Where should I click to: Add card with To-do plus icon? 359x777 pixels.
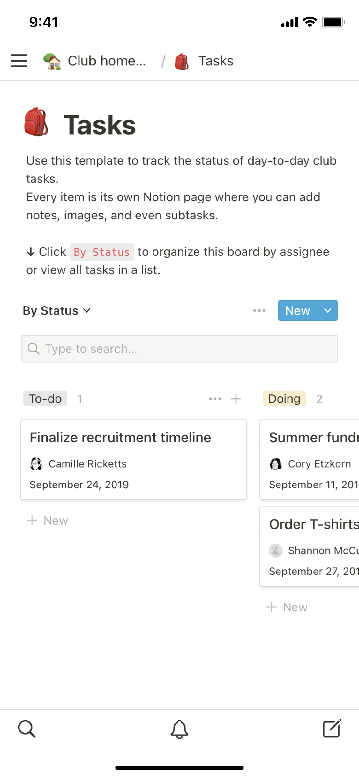coord(236,399)
